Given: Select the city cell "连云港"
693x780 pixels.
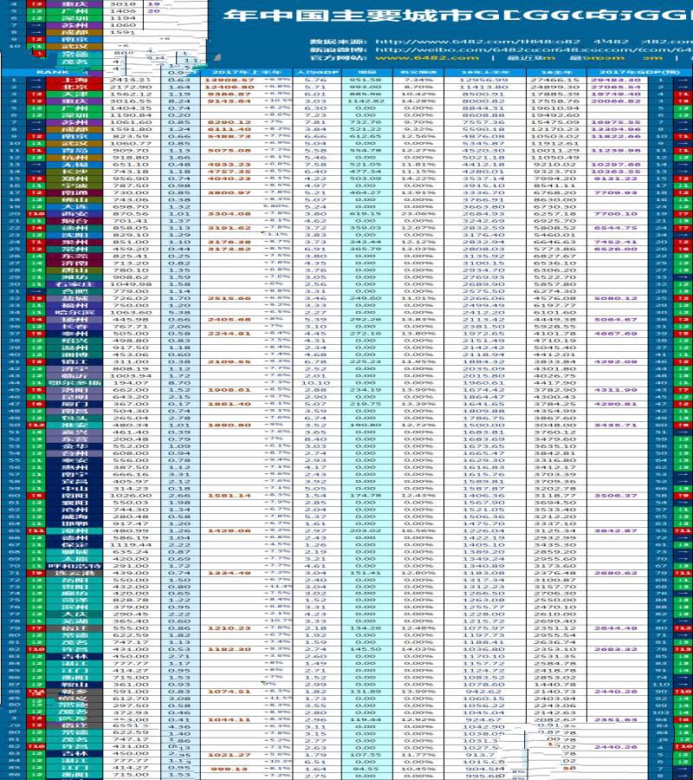Looking at the screenshot, I should tap(74, 573).
